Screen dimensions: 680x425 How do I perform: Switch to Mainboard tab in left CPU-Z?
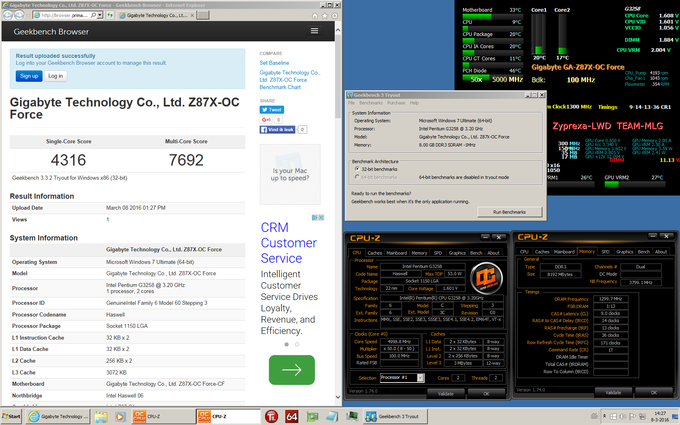397,253
